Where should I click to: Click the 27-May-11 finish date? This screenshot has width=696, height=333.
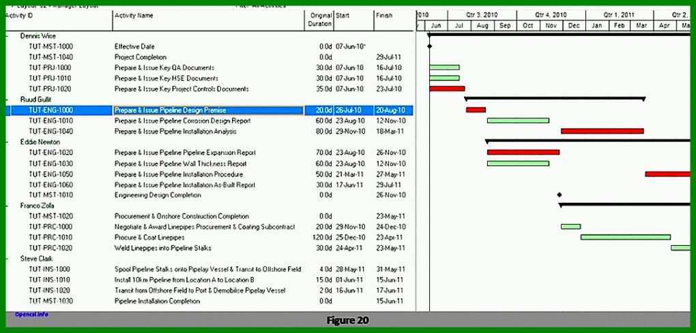[390, 174]
